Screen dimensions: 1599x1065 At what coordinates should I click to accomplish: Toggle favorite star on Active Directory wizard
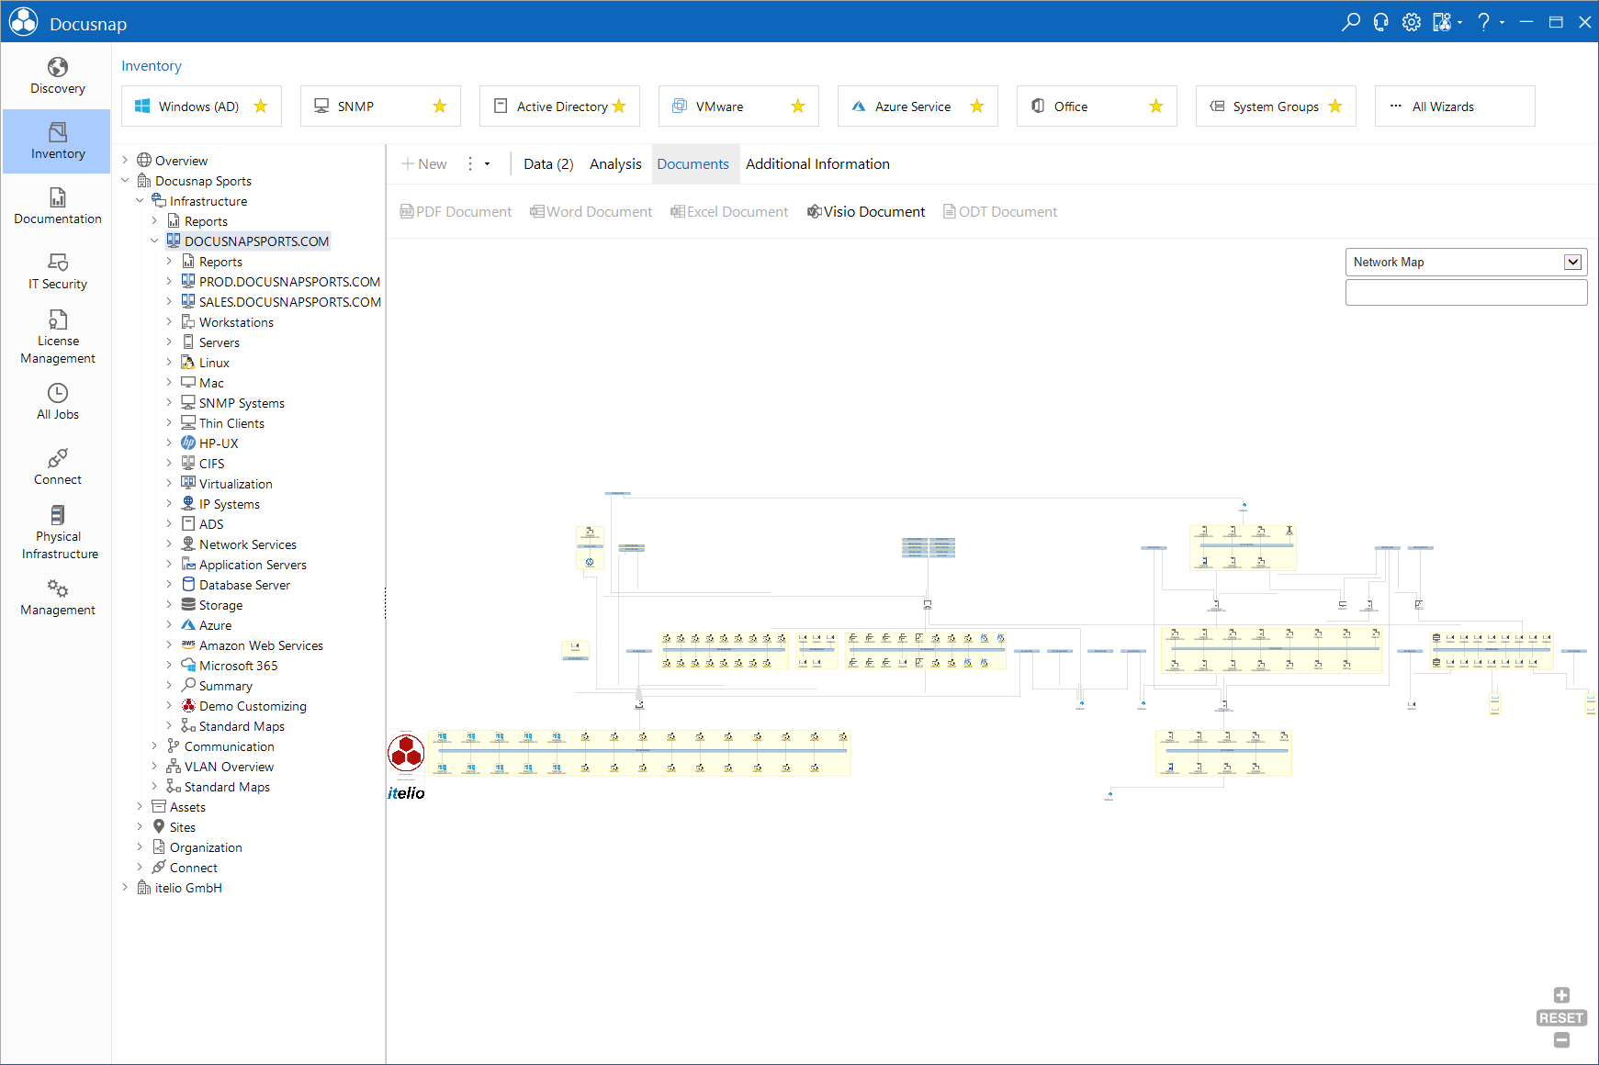(619, 106)
